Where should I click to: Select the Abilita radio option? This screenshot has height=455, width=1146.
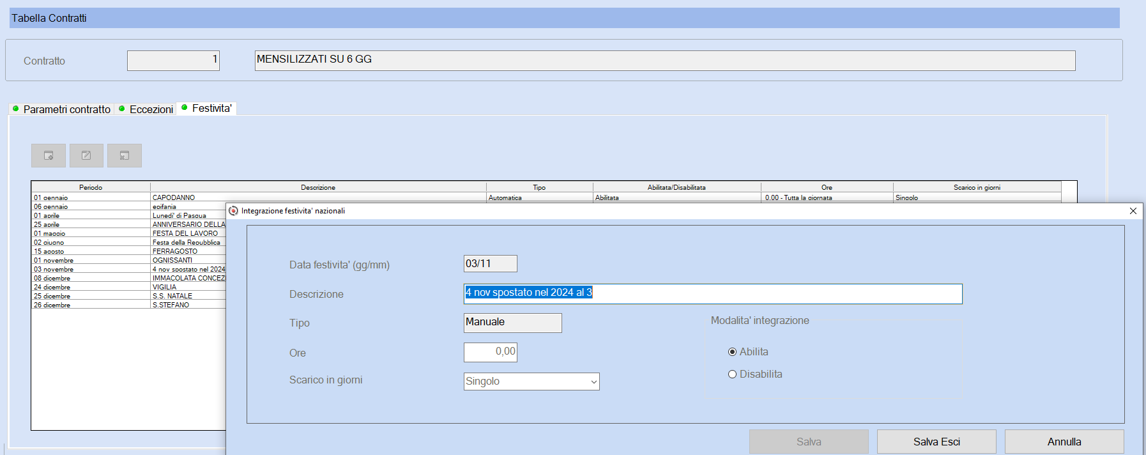point(733,352)
